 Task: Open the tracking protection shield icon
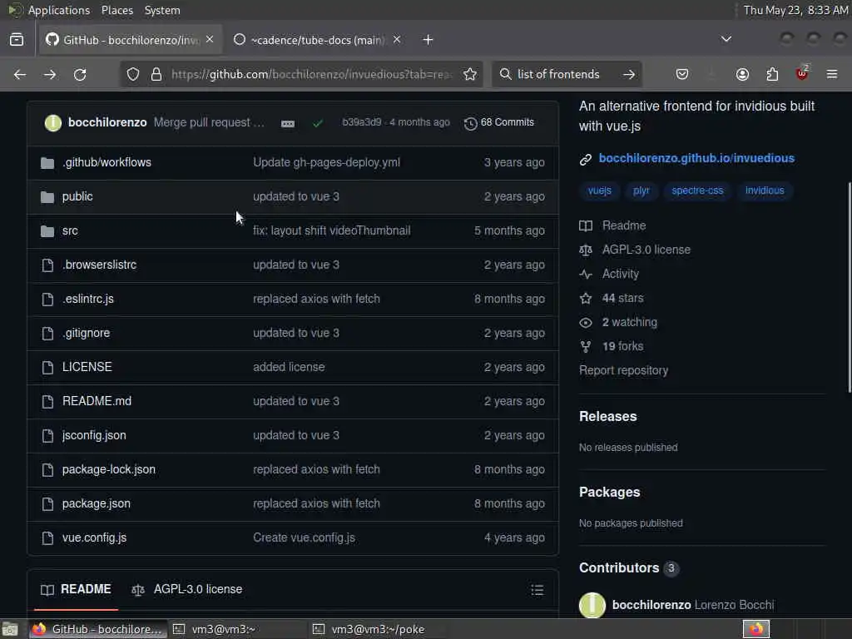[133, 74]
